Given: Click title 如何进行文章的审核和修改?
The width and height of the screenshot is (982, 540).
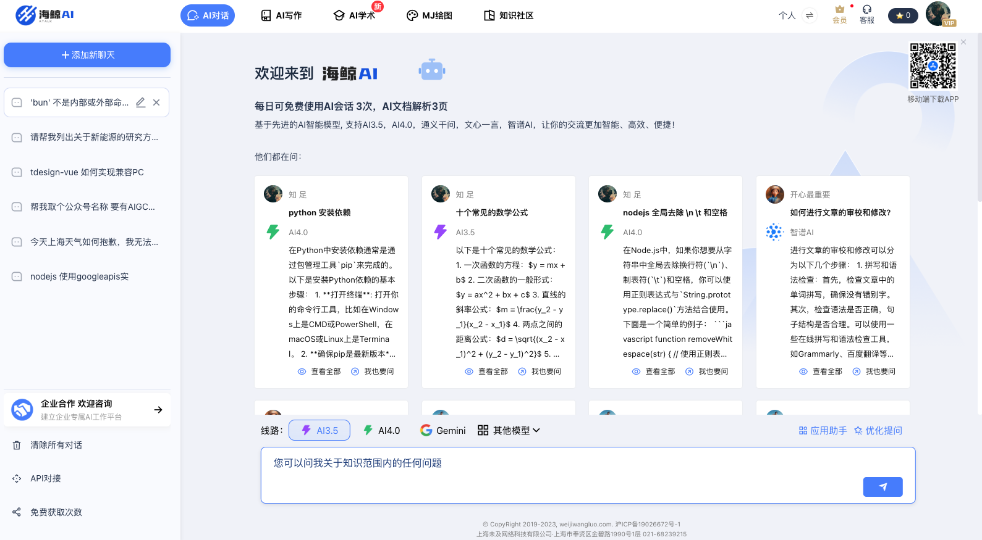Looking at the screenshot, I should (840, 212).
